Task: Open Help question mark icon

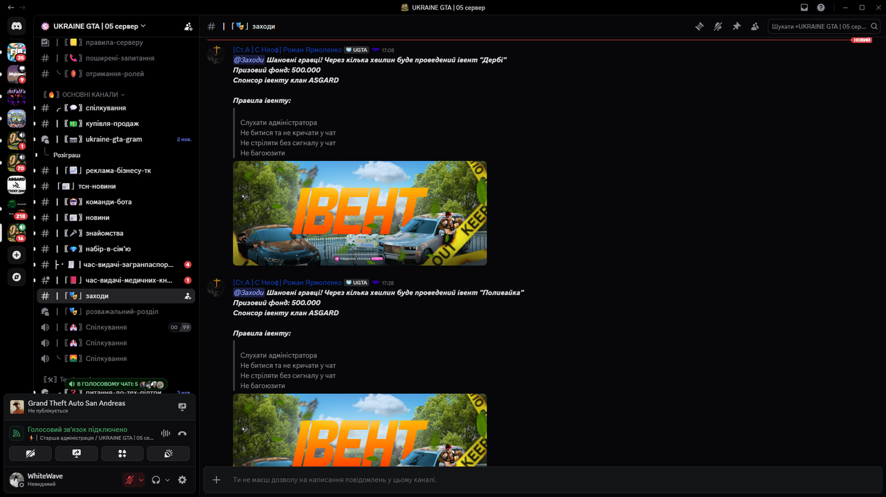Action: tap(821, 8)
